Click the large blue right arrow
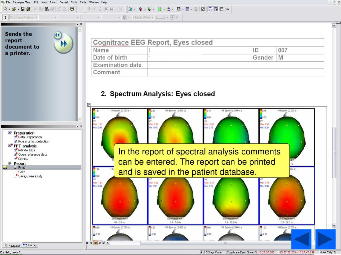341x255 pixels. [325, 239]
